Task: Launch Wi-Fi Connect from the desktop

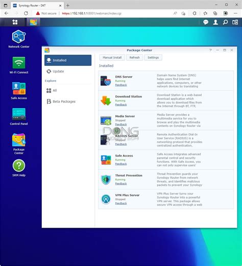Action: pos(19,65)
